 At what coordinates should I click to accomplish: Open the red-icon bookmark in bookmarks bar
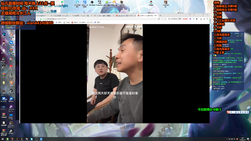click(74, 22)
